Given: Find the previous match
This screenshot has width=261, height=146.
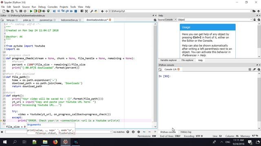Looking at the screenshot, I should [x=128, y=132].
